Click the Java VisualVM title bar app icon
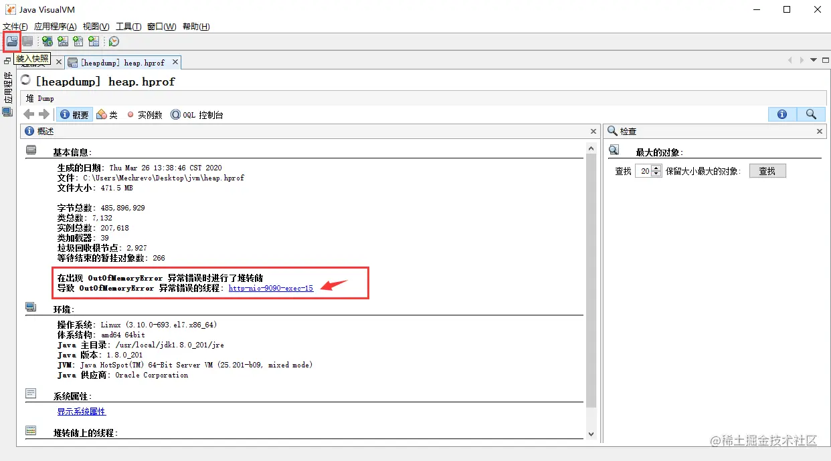 pyautogui.click(x=11, y=9)
